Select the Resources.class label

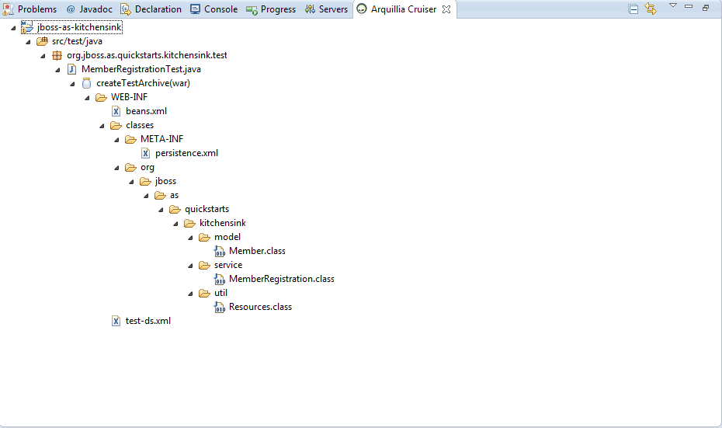(260, 308)
